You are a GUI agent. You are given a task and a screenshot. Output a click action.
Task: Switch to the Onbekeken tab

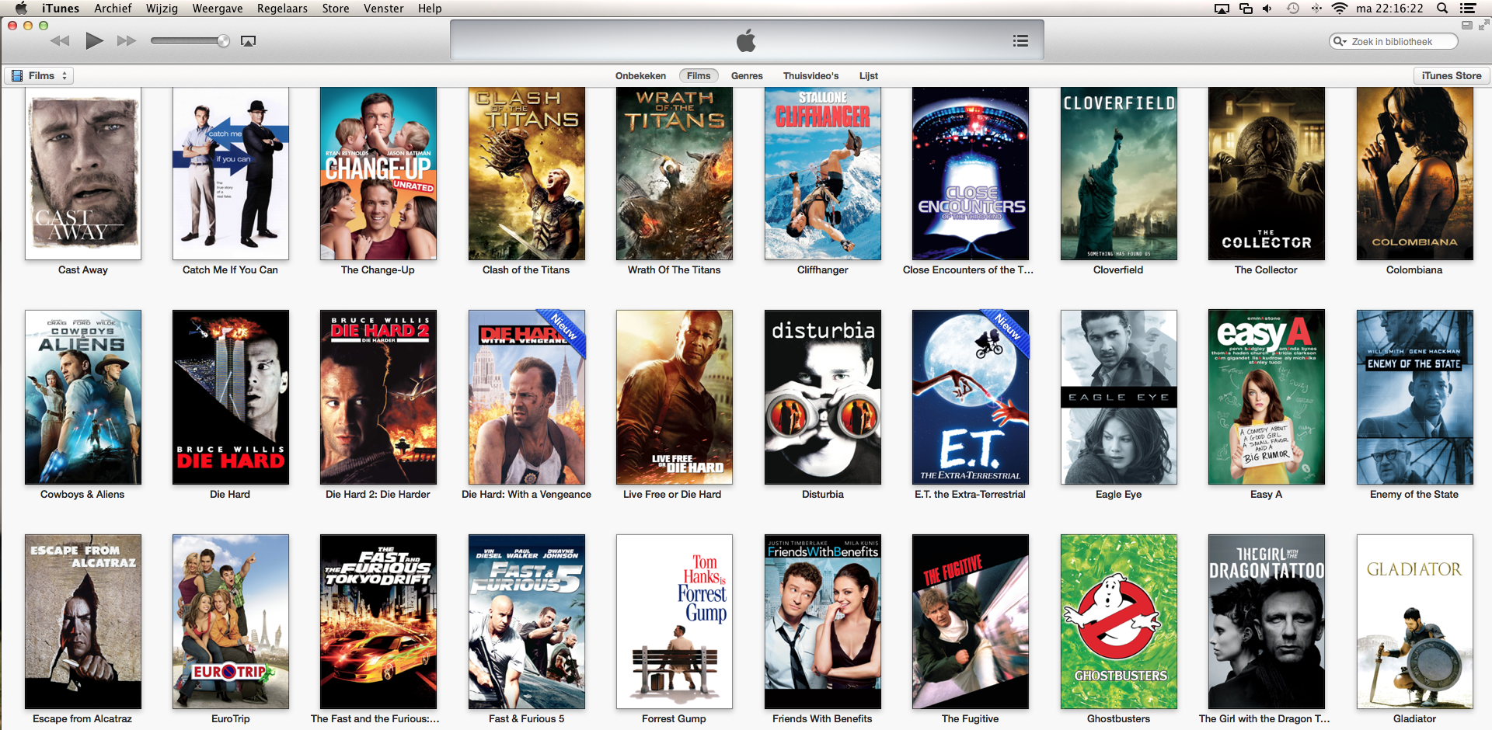click(640, 75)
